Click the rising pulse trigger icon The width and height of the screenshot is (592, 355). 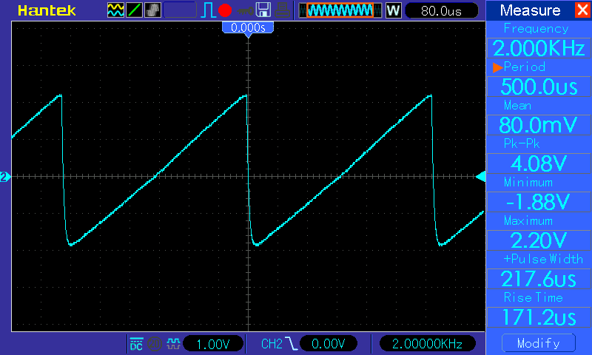[x=208, y=10]
